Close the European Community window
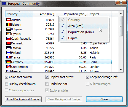Image resolution: width=128 pixels, height=107 pixels. 121,2
